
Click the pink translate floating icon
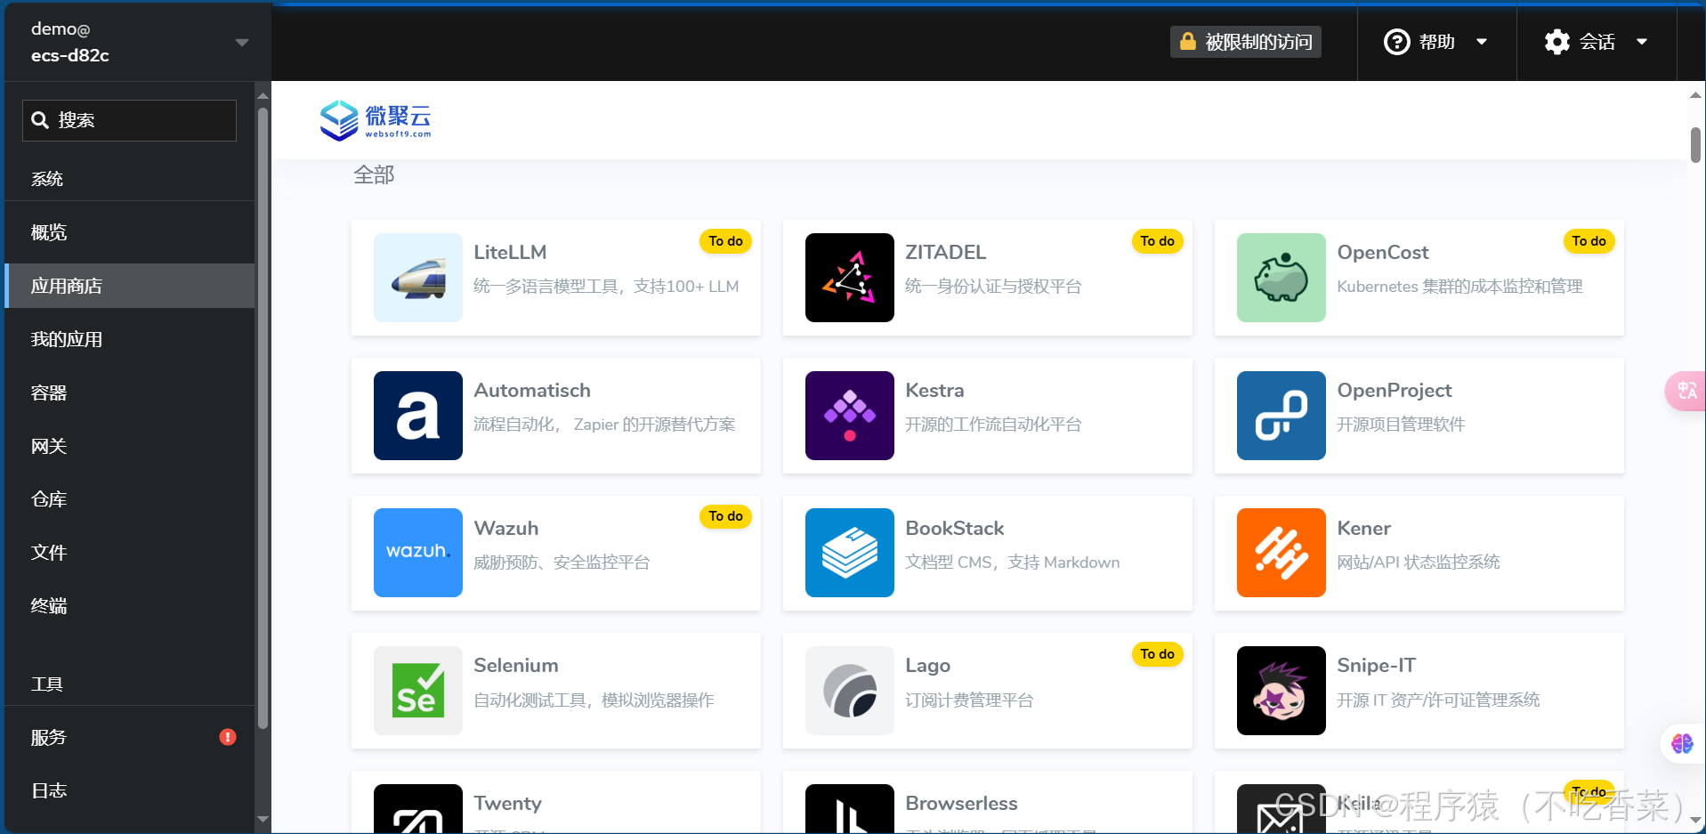[1686, 391]
